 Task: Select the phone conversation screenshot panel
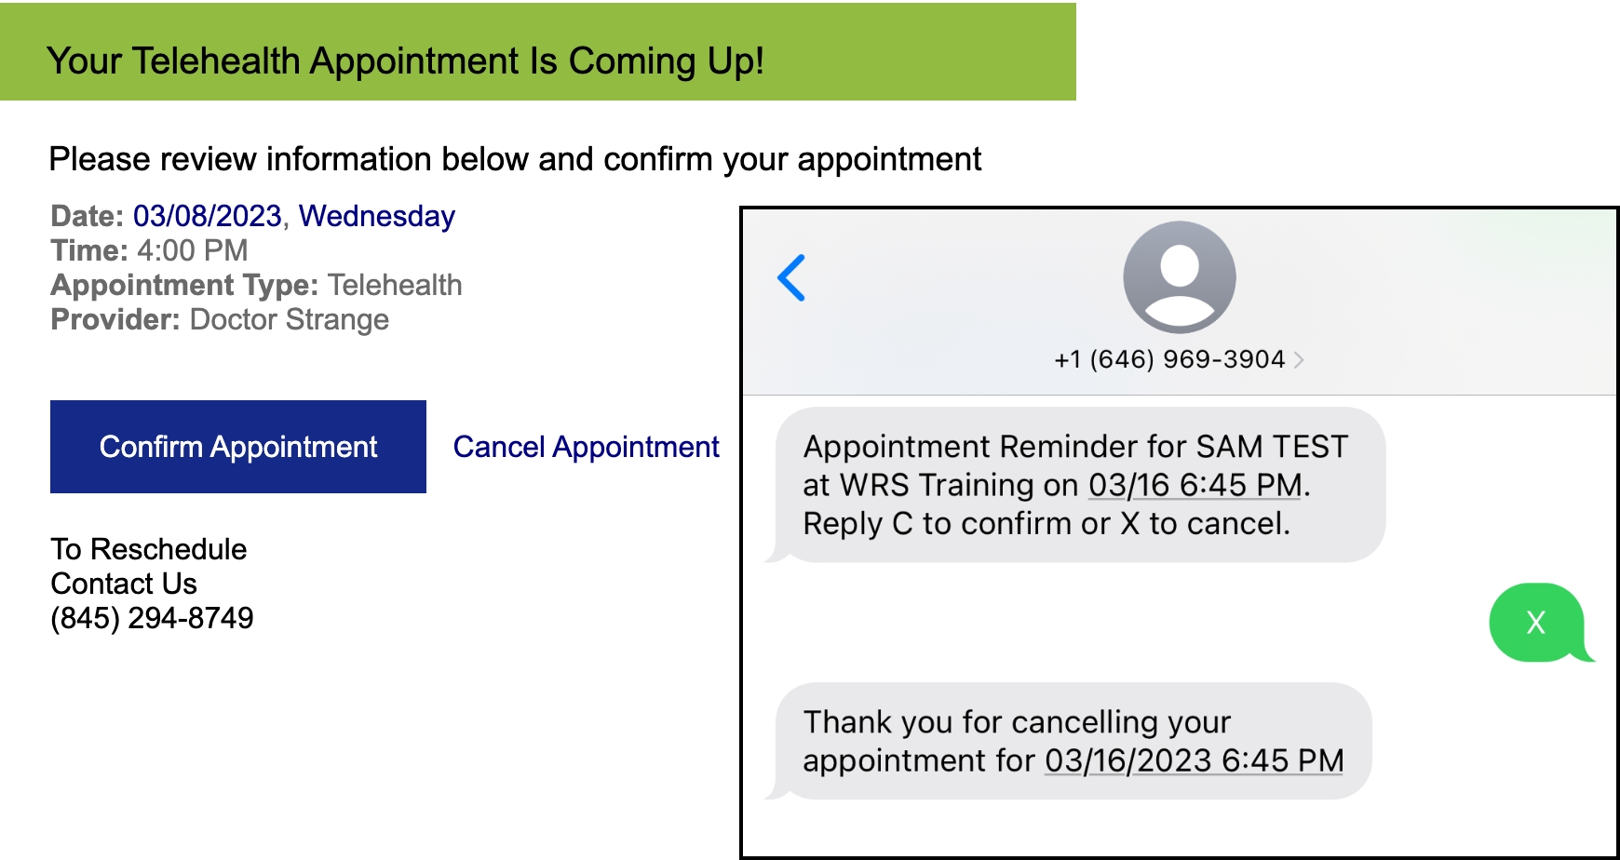coord(1178,531)
